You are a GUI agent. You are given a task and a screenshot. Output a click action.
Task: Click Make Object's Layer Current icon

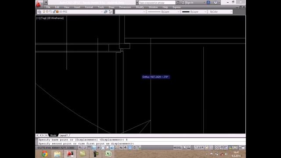coord(106,12)
